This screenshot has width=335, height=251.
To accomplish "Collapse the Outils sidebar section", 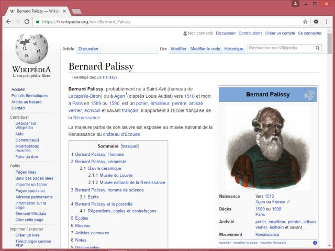I will 15,166.
